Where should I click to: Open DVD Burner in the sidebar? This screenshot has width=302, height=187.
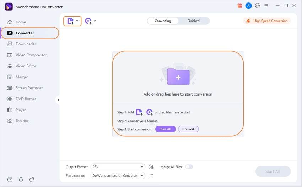[22, 99]
